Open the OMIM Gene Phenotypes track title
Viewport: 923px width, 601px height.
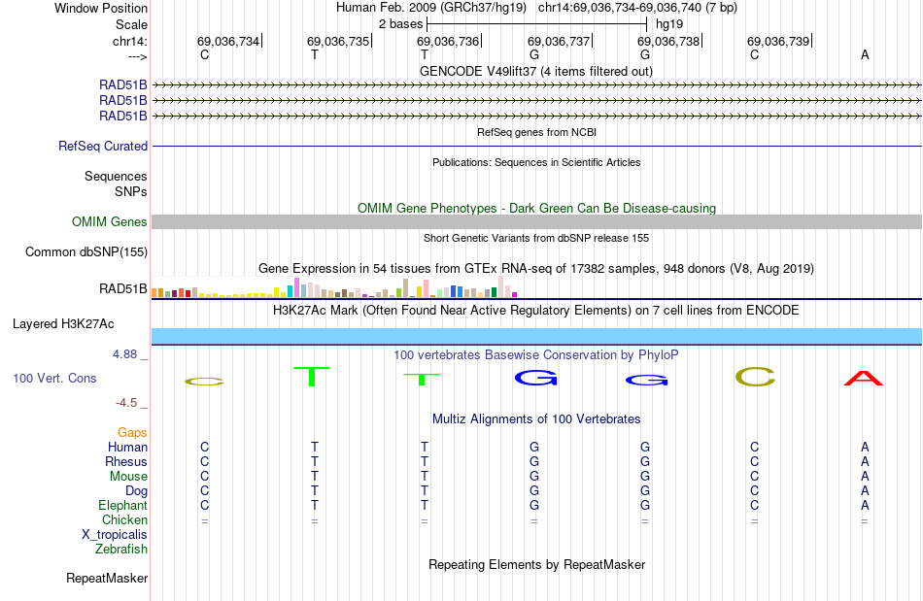point(536,208)
